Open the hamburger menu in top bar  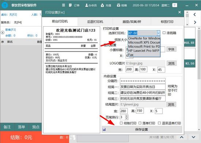[x=64, y=5]
